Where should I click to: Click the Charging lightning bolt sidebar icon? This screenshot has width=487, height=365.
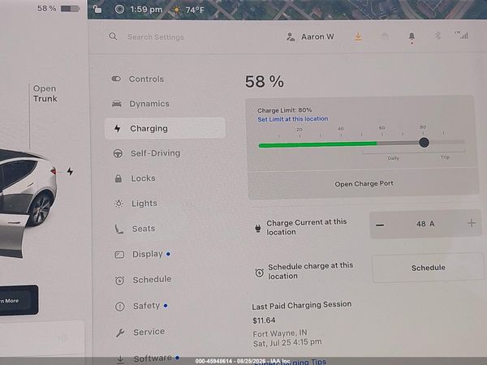[x=118, y=128]
